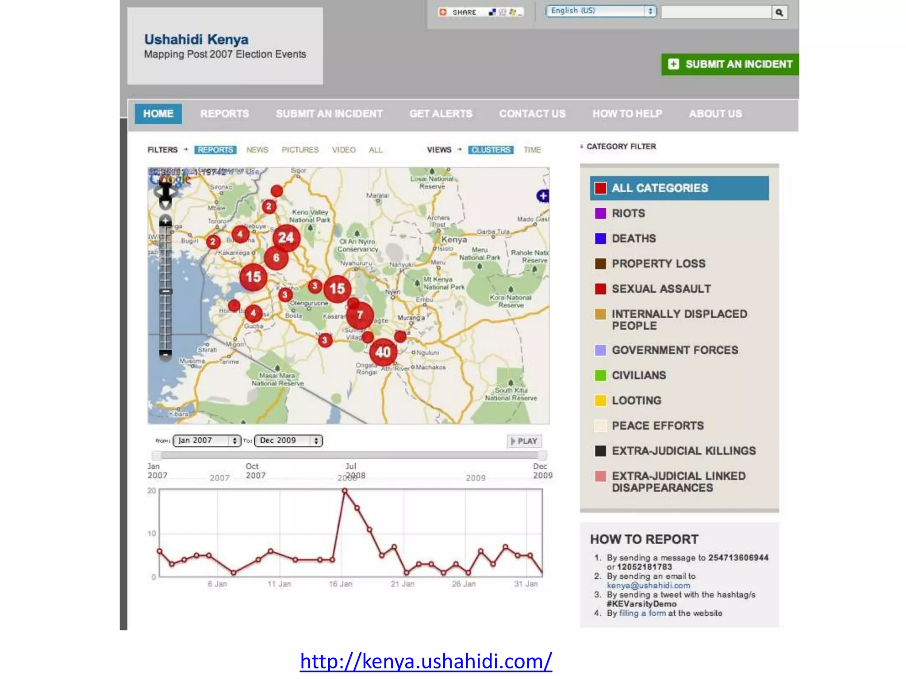Select Peace Efforts category
Viewport: 906px width, 679px height.
point(657,426)
